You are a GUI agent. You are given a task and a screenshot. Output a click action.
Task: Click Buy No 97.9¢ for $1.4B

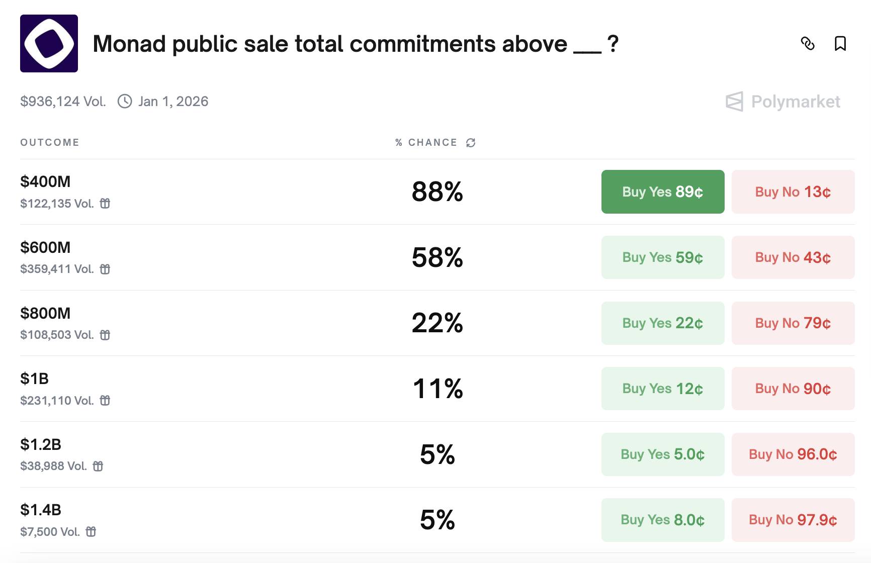[x=793, y=520]
